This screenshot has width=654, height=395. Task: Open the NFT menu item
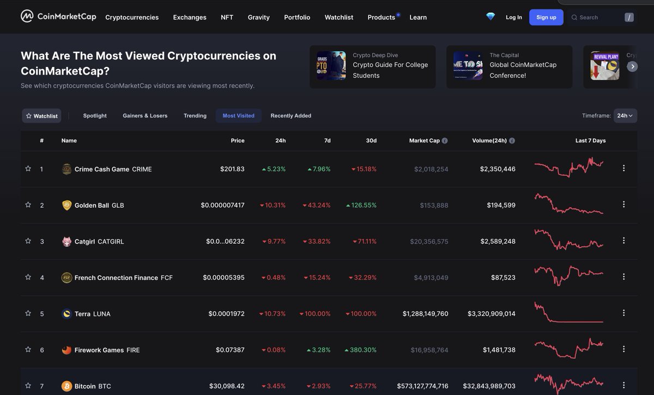227,17
